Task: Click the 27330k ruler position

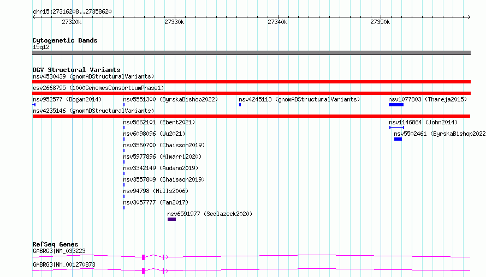Action: (x=174, y=22)
